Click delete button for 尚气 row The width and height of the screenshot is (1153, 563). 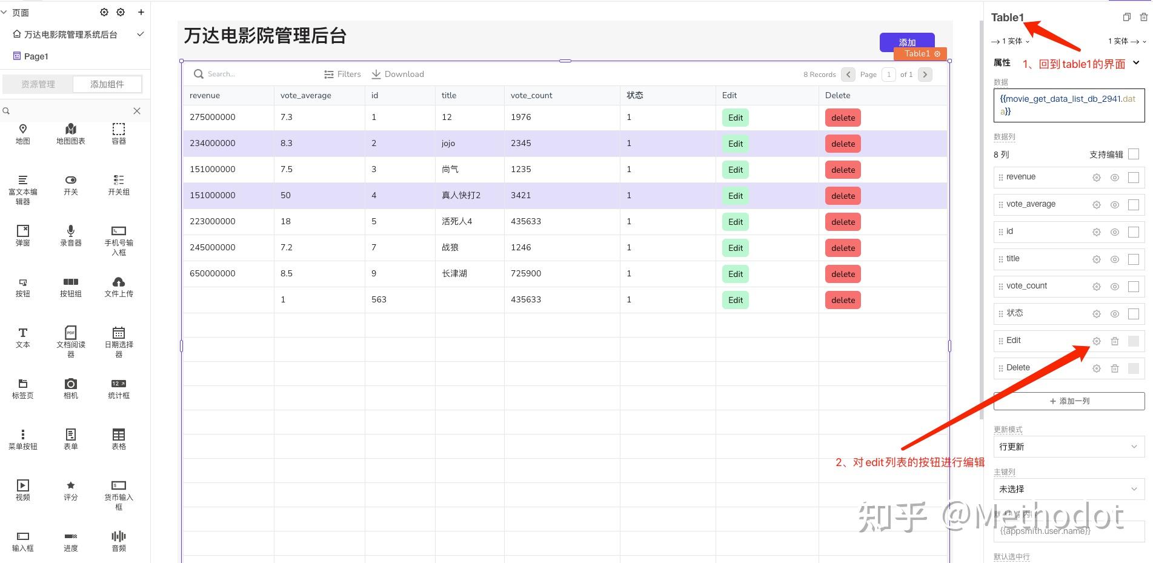click(x=843, y=170)
